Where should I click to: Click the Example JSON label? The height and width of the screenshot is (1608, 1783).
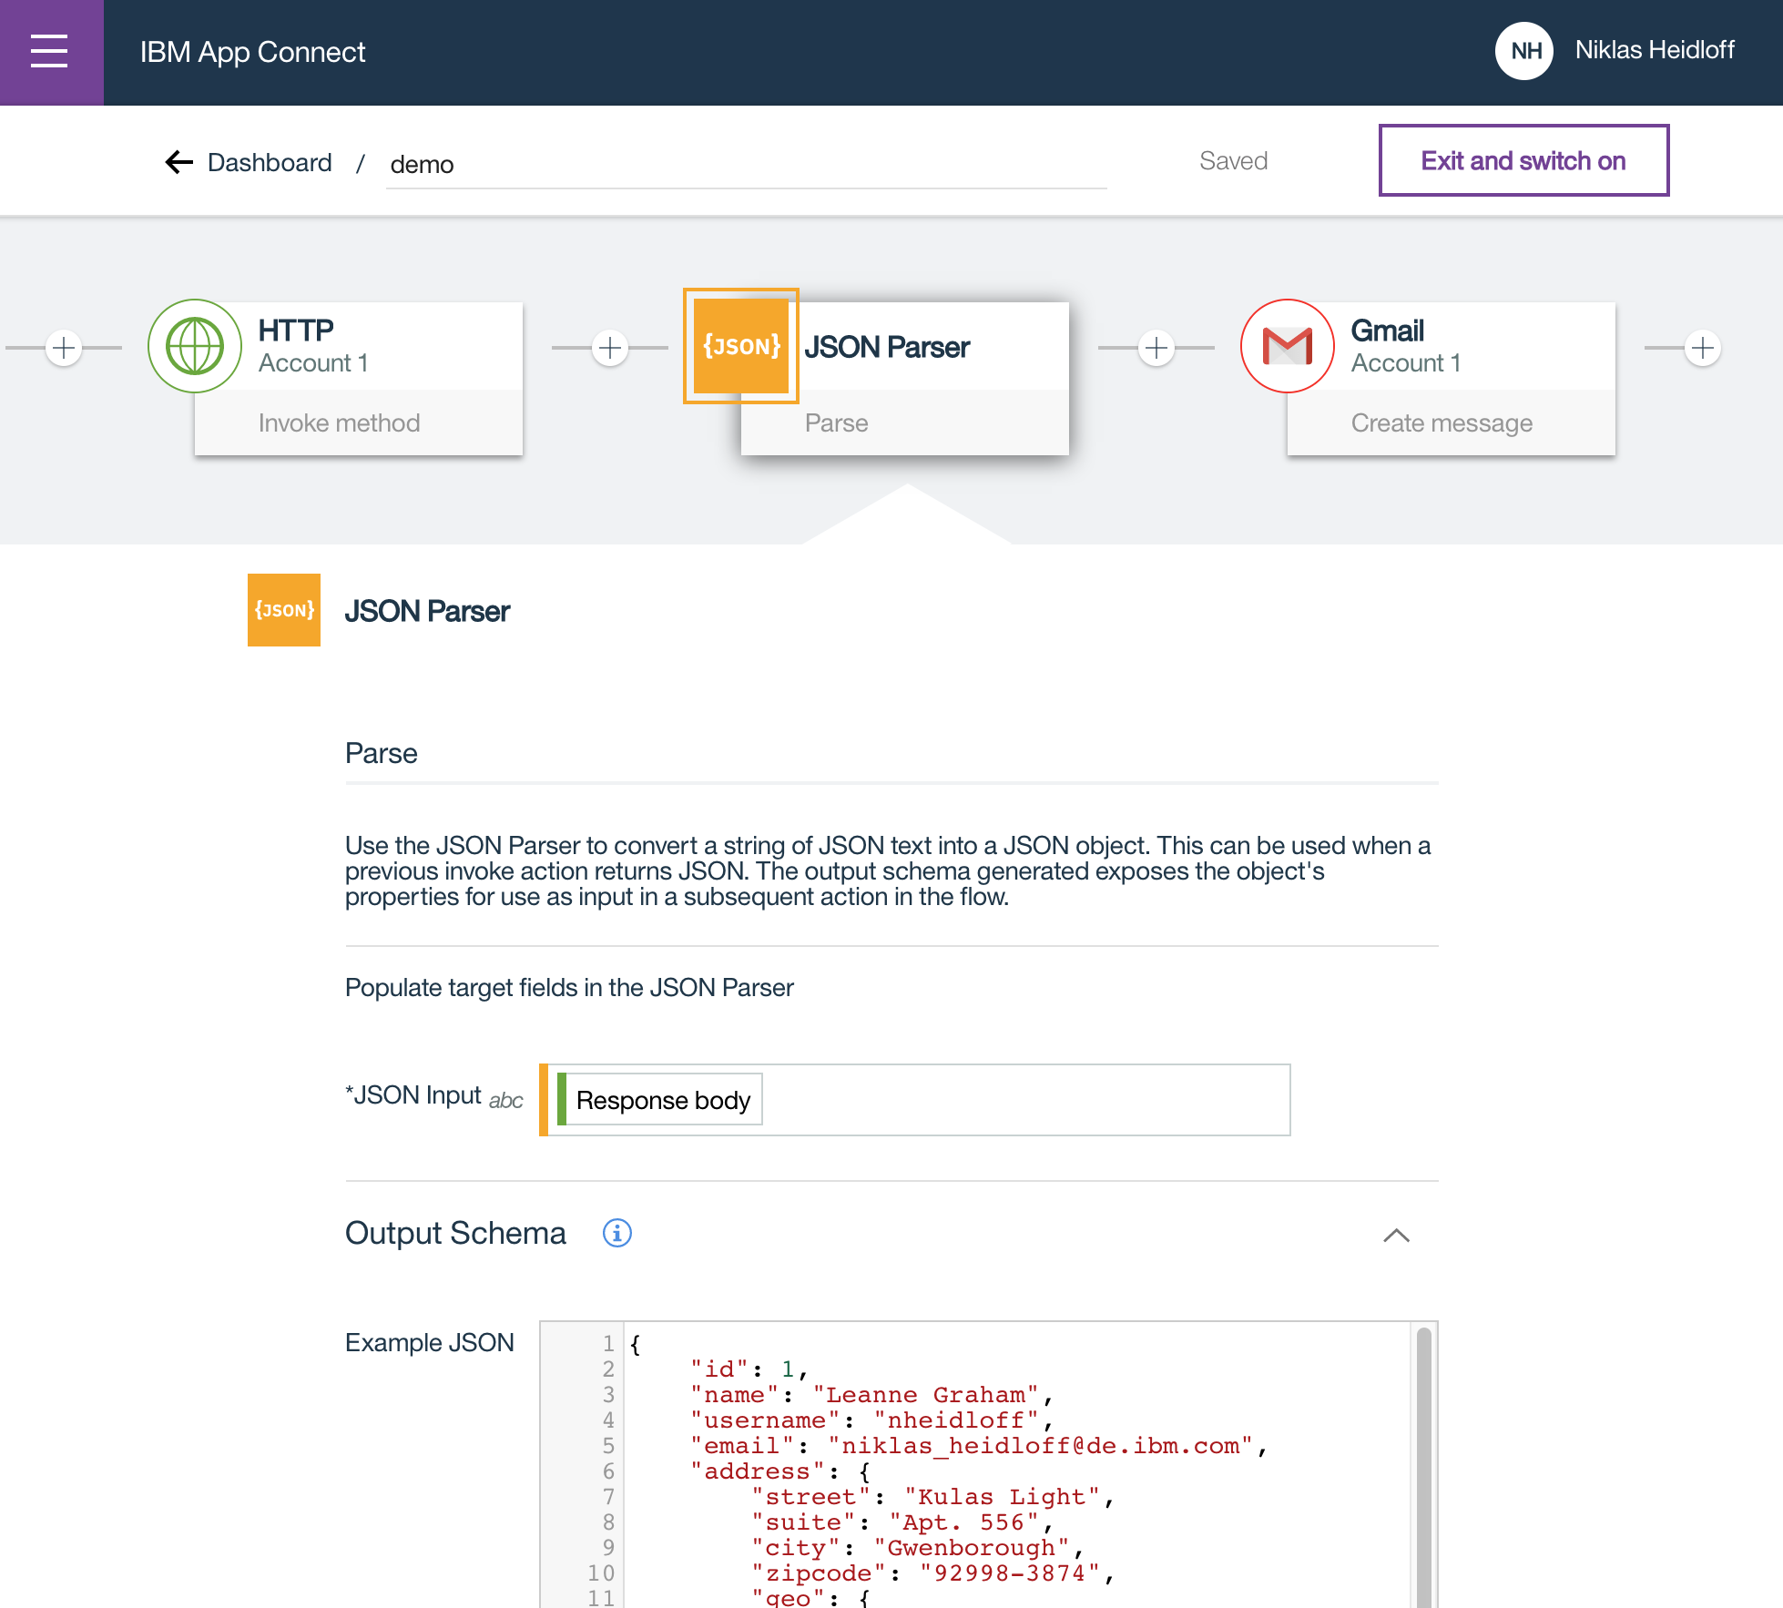tap(430, 1343)
